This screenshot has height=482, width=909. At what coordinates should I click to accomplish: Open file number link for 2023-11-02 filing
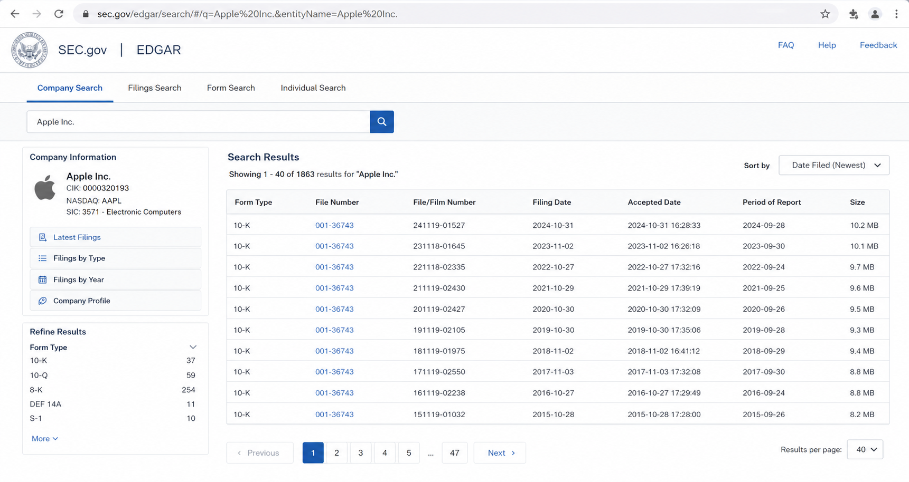pyautogui.click(x=334, y=246)
